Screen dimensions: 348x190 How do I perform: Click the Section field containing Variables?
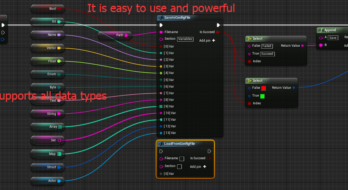coord(185,39)
